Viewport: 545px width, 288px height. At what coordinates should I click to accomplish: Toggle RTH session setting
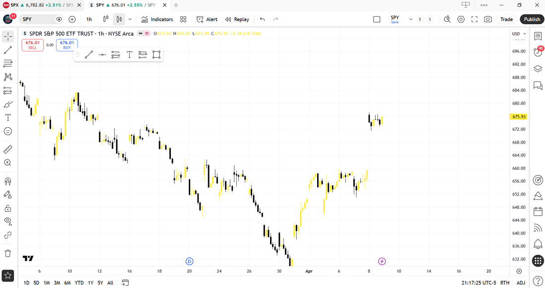tap(505, 283)
